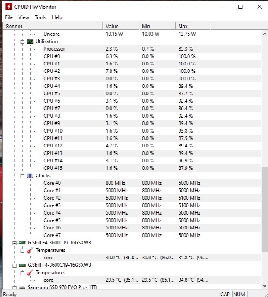This screenshot has width=268, height=297.
Task: Click the scroll down arrow
Action: coord(265,286)
